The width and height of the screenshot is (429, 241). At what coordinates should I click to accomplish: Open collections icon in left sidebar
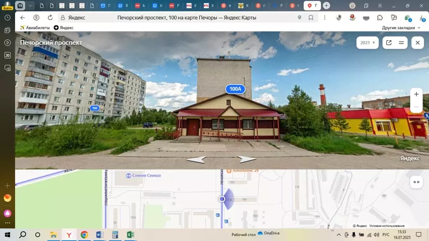pos(8,30)
